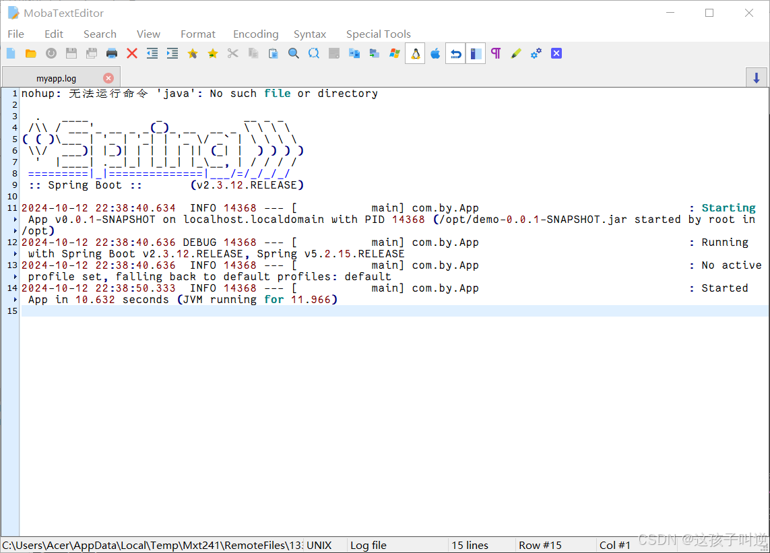Open the Special Tools menu
This screenshot has width=770, height=553.
tap(379, 34)
